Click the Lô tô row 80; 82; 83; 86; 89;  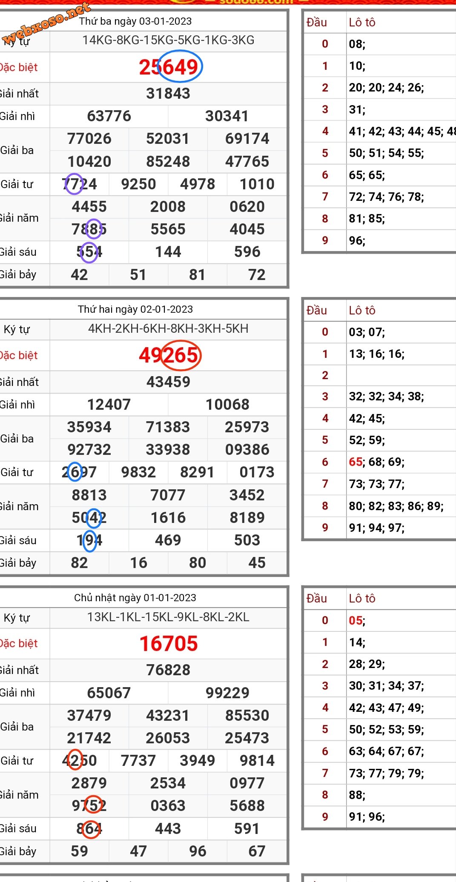pyautogui.click(x=396, y=506)
